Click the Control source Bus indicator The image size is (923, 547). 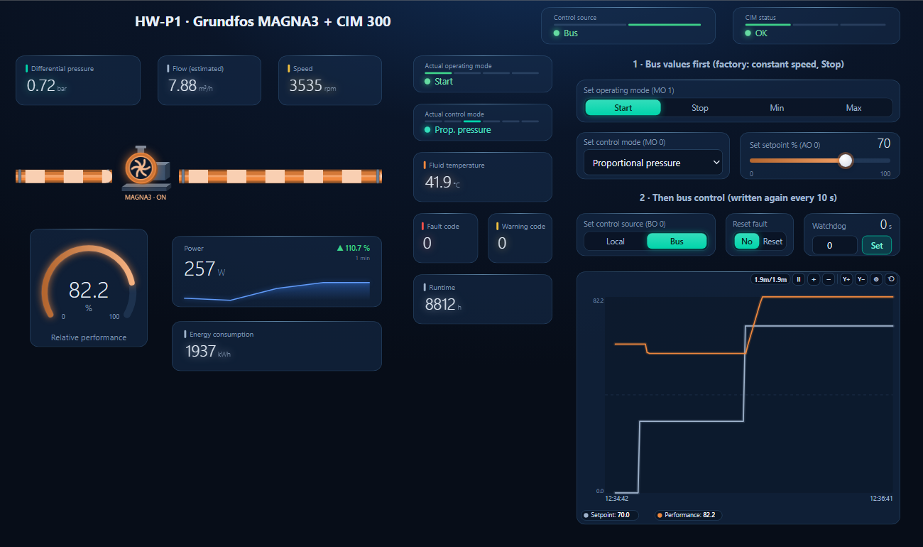[566, 33]
